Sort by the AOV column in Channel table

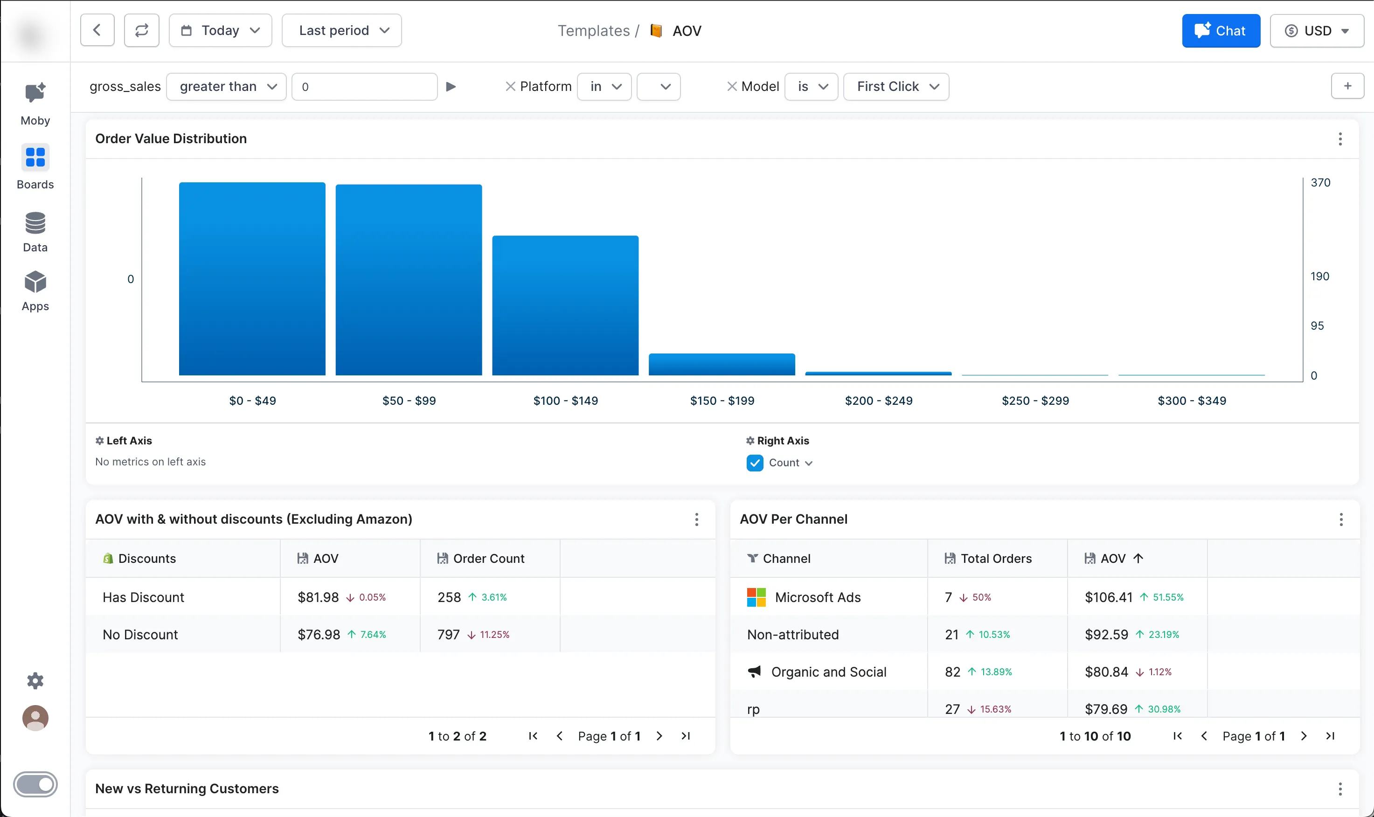[1113, 558]
